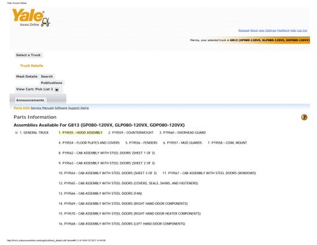Open the Software link
Image resolution: width=317 pixels, height=245 pixels.
coord(61,108)
